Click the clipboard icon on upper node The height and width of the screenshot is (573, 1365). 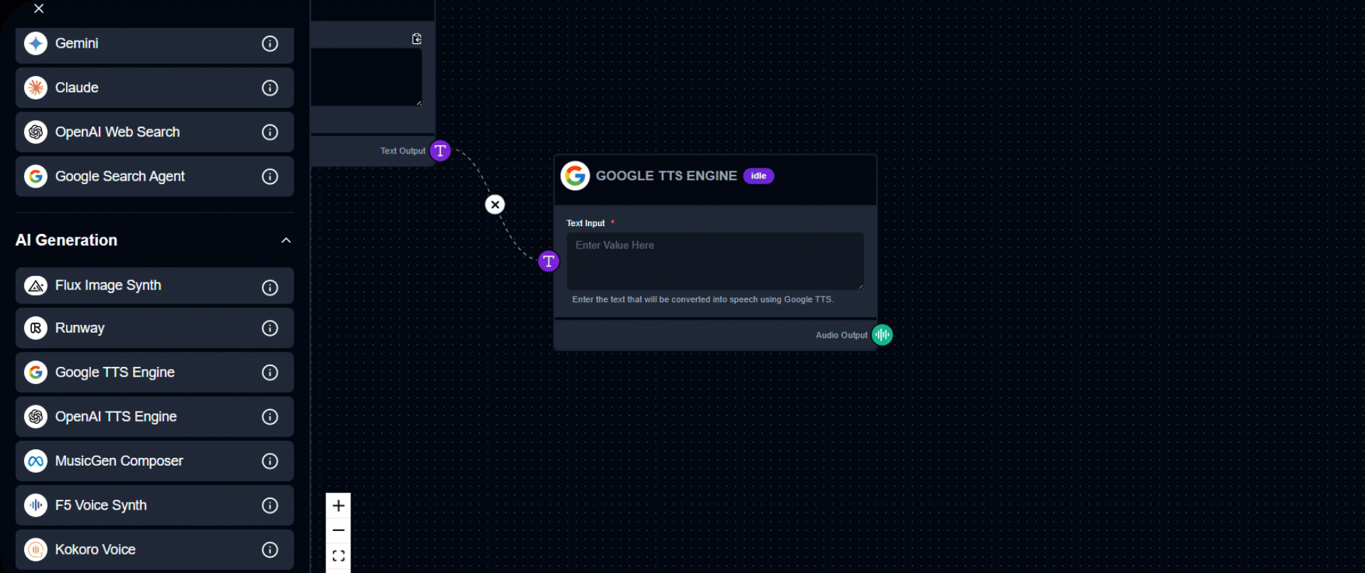417,39
